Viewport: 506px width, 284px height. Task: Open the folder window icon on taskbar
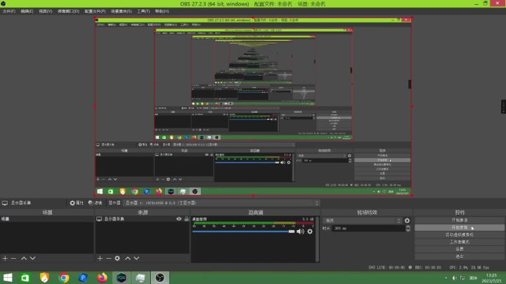click(141, 278)
